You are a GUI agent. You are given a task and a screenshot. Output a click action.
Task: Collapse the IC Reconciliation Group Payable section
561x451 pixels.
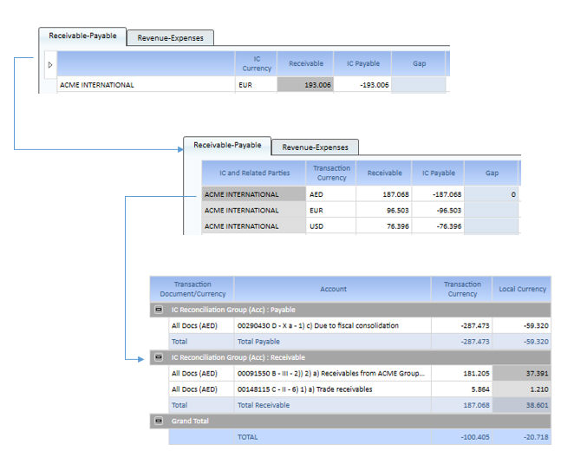[159, 310]
